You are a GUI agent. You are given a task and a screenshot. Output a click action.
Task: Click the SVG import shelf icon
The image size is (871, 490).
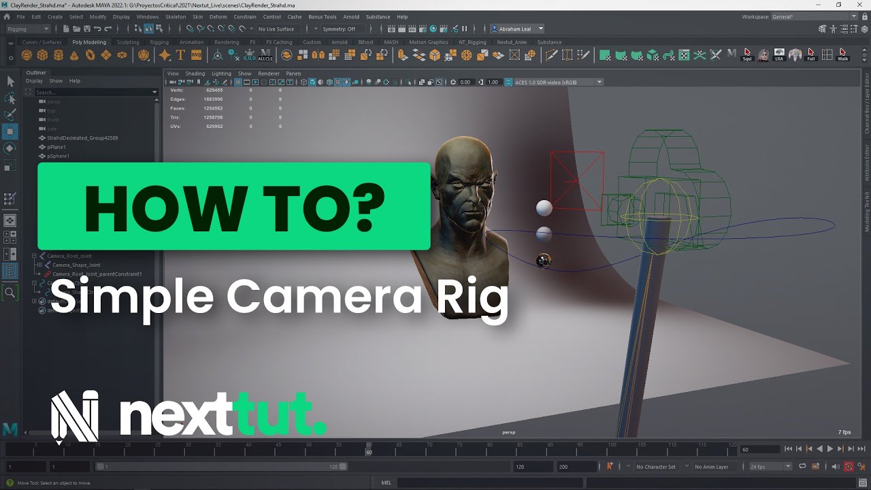[196, 55]
